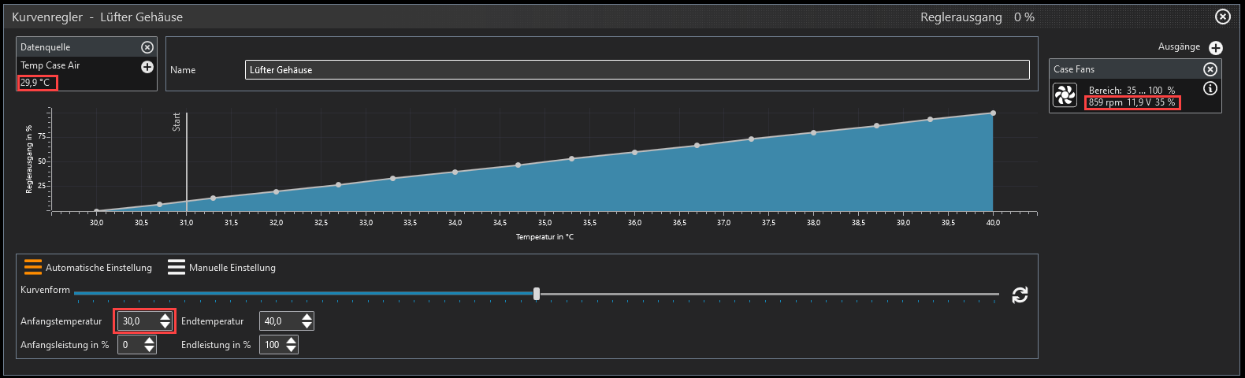This screenshot has width=1245, height=378.
Task: Add a new output under Ausgänge
Action: coord(1215,48)
